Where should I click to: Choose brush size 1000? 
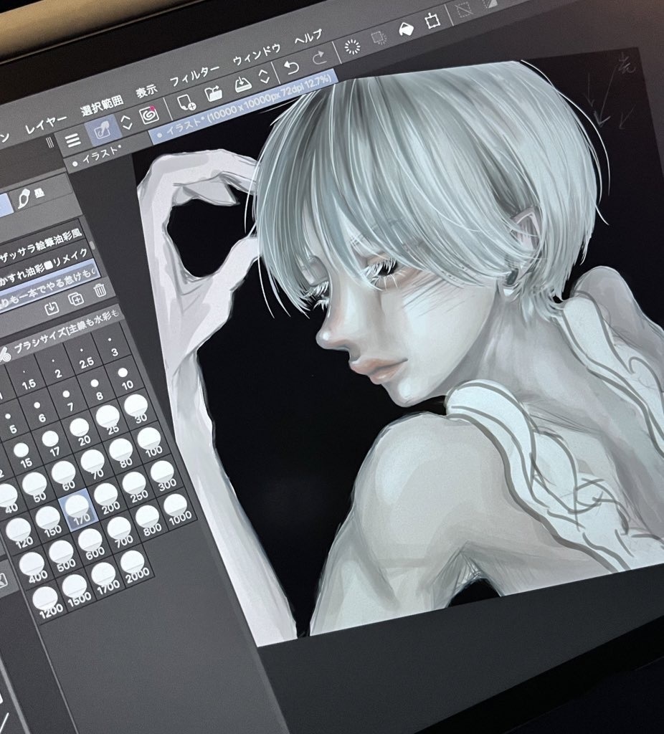(x=177, y=509)
